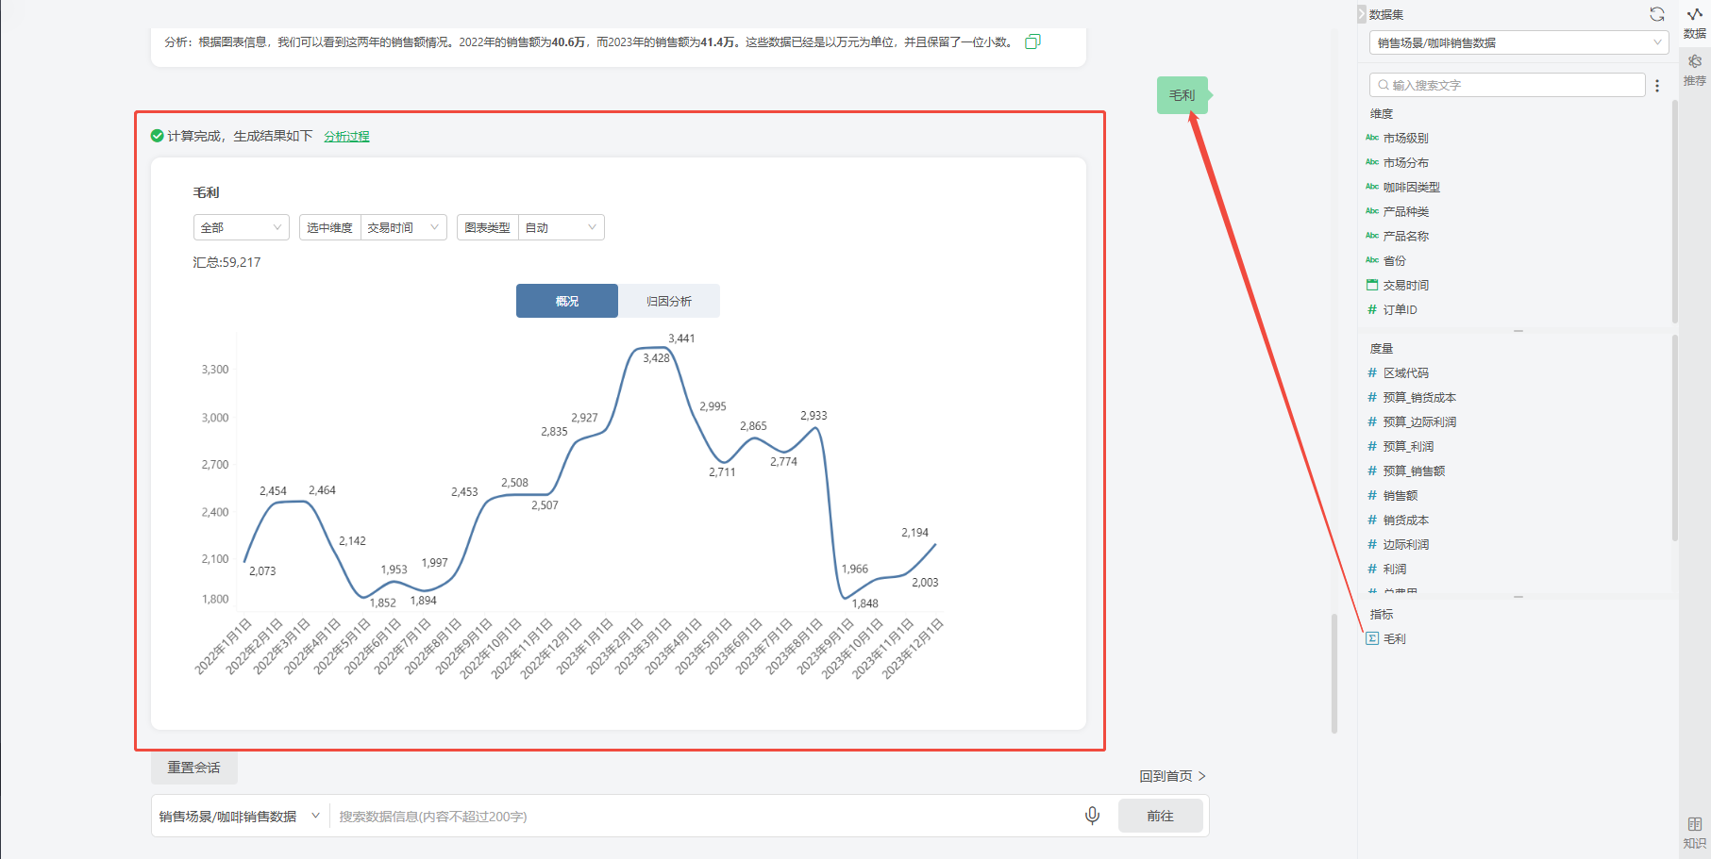Image resolution: width=1711 pixels, height=859 pixels.
Task: Open the 知识 panel icon
Action: [1695, 832]
